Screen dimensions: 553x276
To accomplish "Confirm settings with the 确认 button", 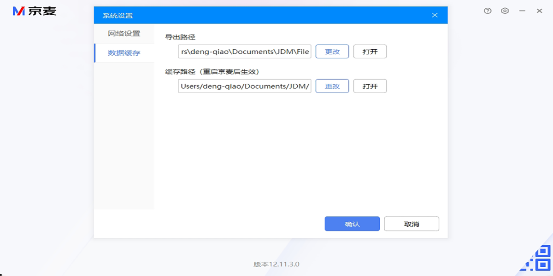I will click(x=352, y=224).
